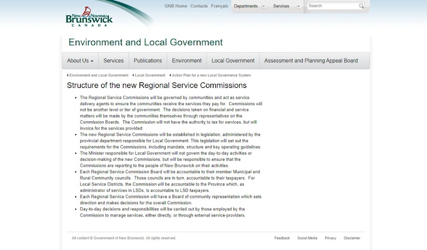Click bullet text starting 'Day-to-day decisions and responsibilities'
The image size is (427, 250).
(163, 212)
